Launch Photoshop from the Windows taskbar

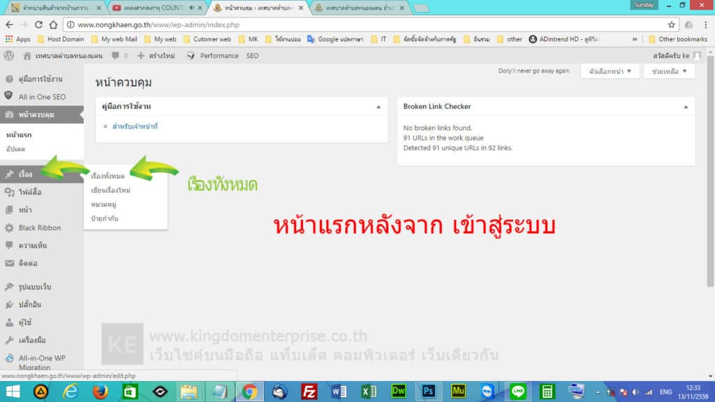tap(429, 392)
